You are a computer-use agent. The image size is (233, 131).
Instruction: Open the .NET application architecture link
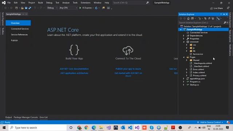74,73
